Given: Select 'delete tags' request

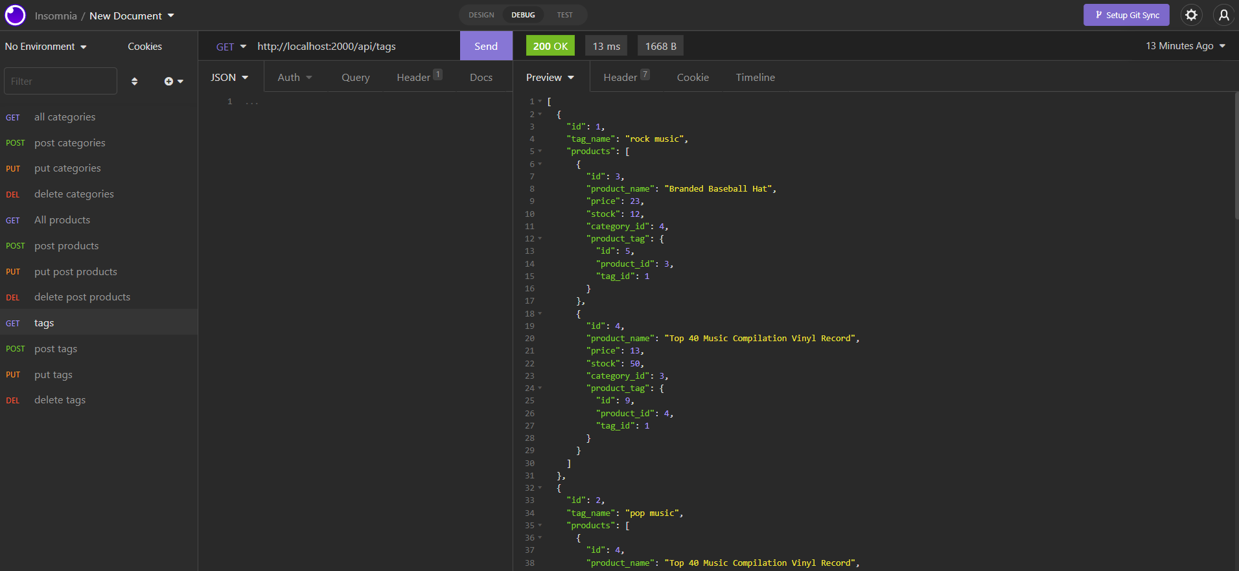Looking at the screenshot, I should coord(98,400).
